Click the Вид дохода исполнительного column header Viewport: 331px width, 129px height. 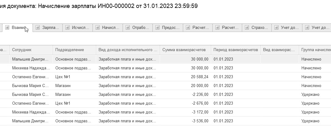(x=128, y=50)
